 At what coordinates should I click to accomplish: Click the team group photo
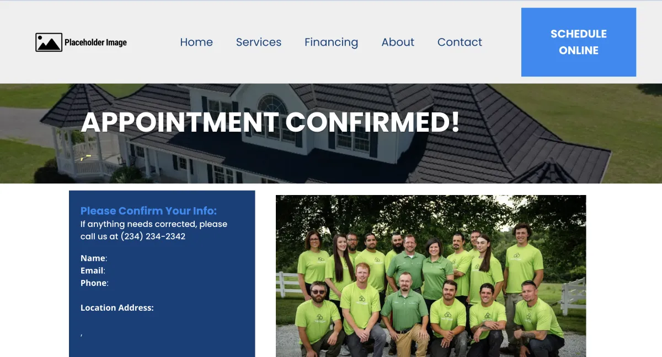(431, 276)
